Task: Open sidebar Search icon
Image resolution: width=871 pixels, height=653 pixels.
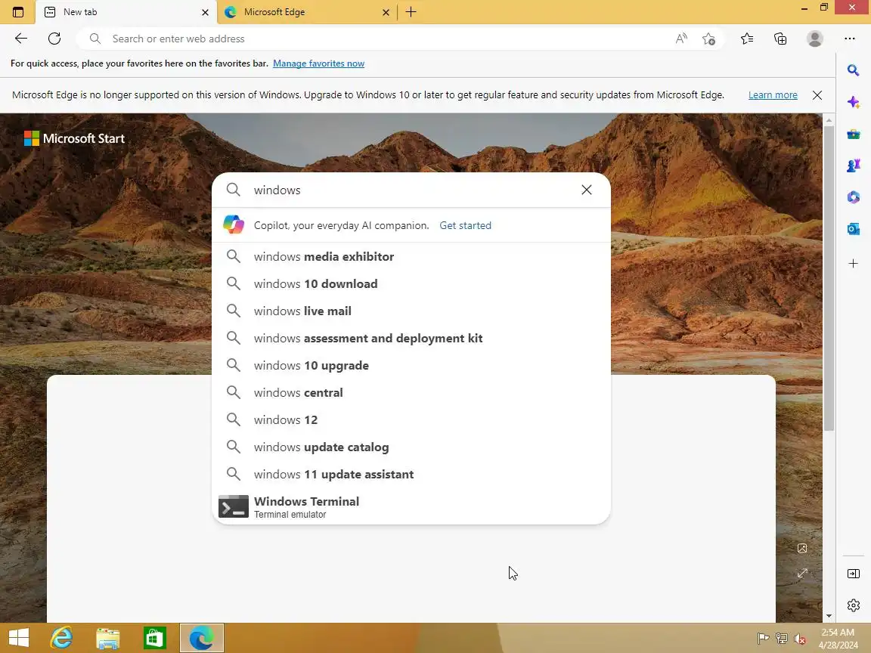Action: (x=853, y=70)
